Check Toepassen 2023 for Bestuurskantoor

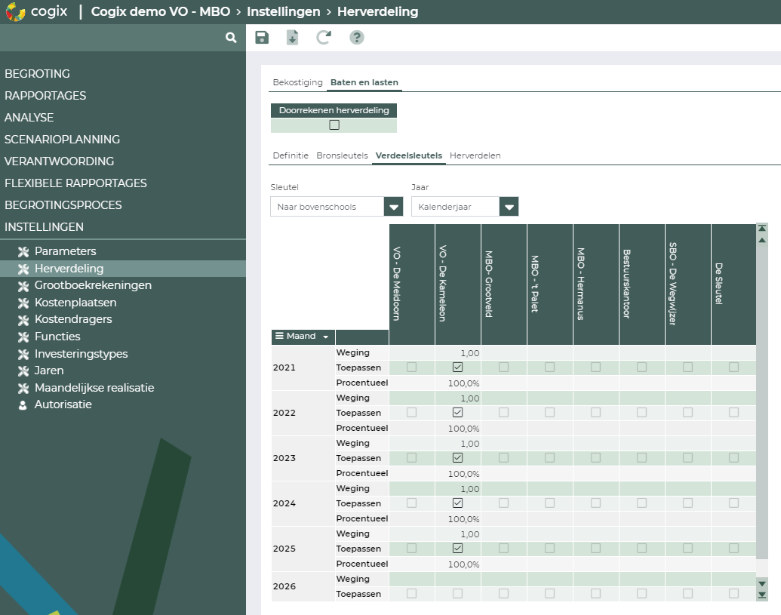click(x=641, y=457)
